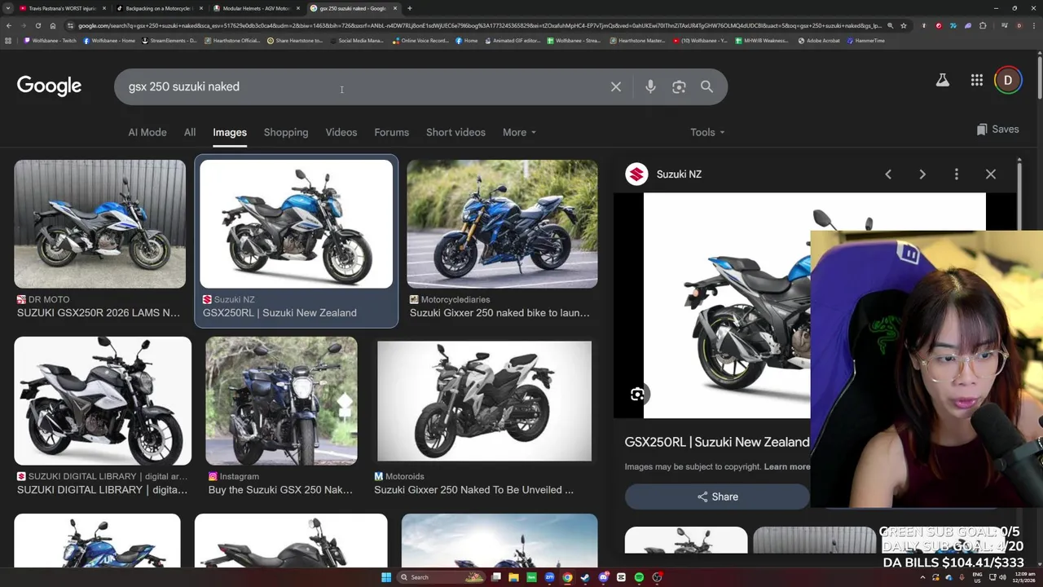The image size is (1043, 587).
Task: Open Spotify from the taskbar
Action: (x=639, y=577)
